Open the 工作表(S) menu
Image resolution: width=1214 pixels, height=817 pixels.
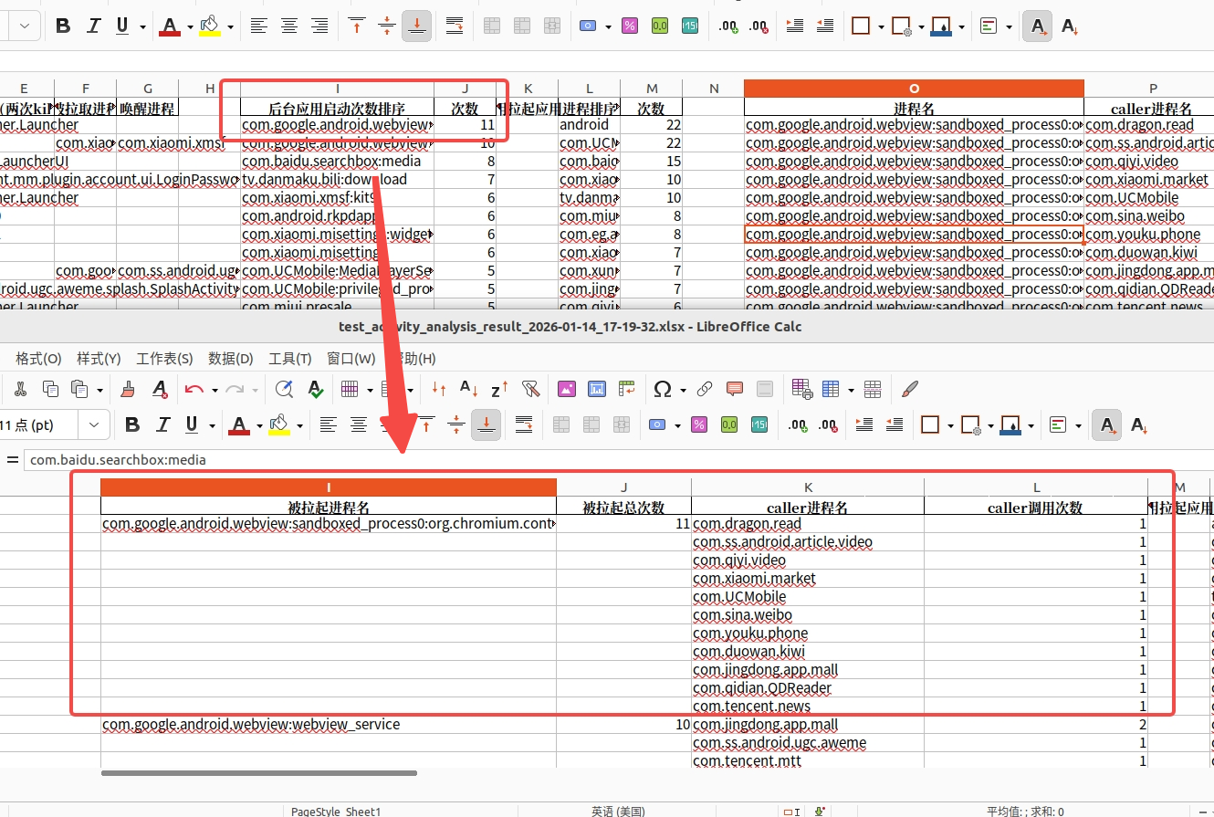[x=164, y=359]
